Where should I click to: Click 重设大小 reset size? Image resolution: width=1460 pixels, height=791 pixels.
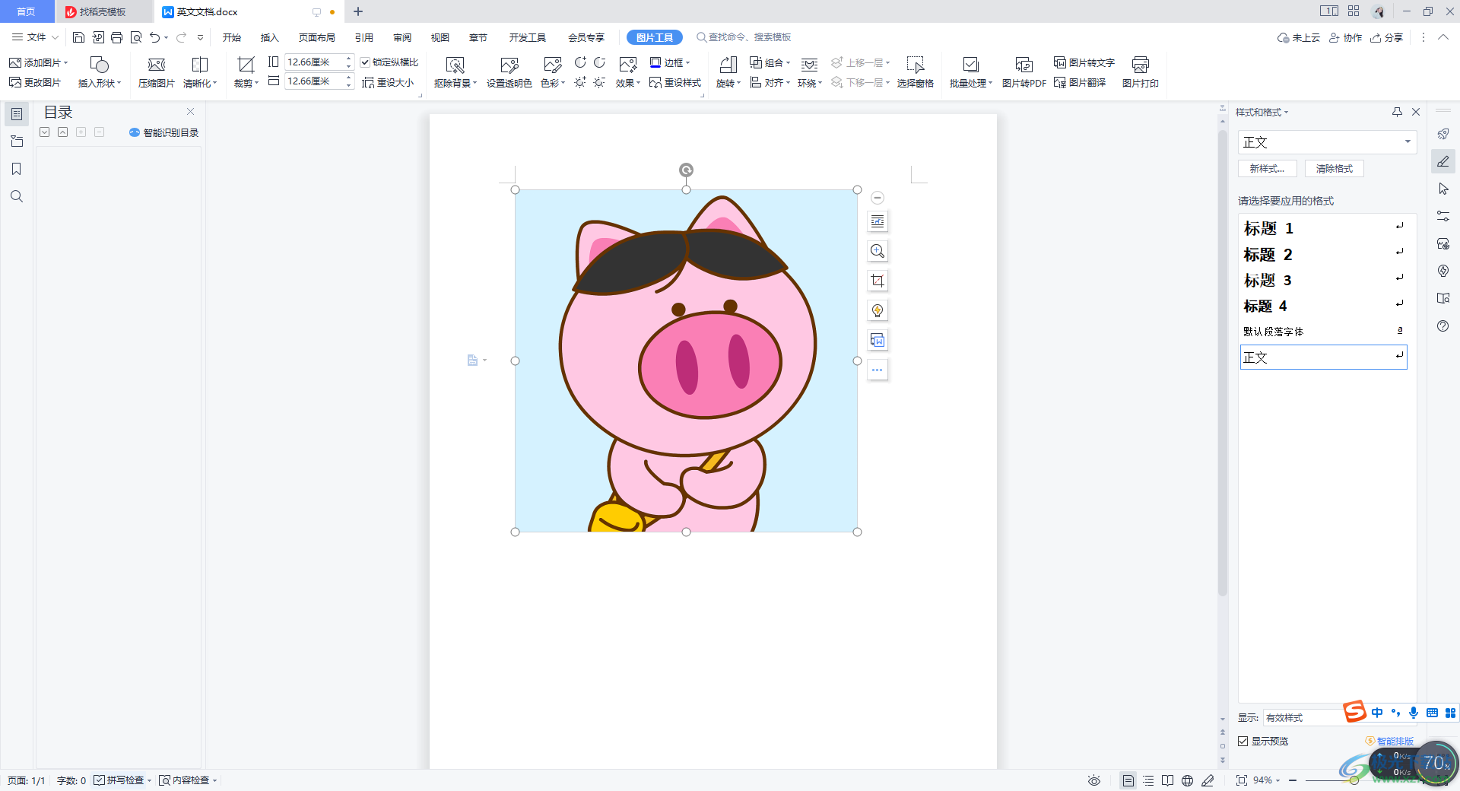coord(388,82)
